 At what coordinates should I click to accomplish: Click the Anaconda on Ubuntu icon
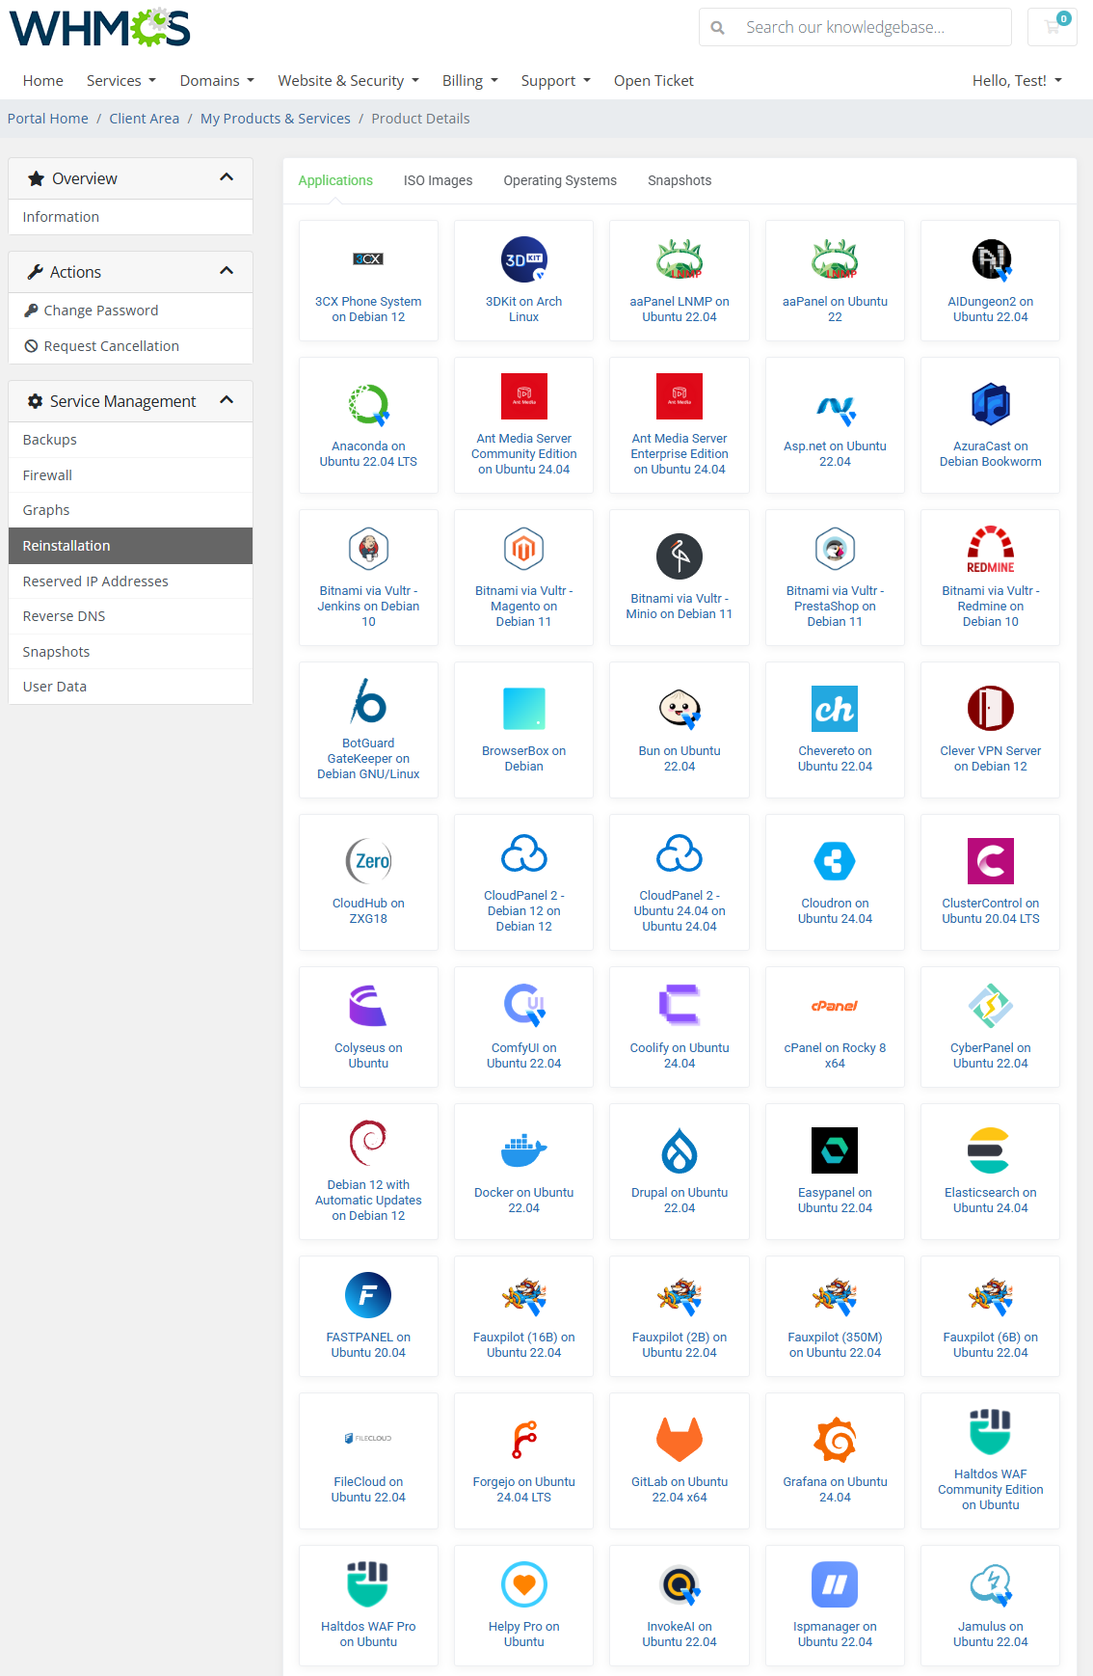click(368, 404)
